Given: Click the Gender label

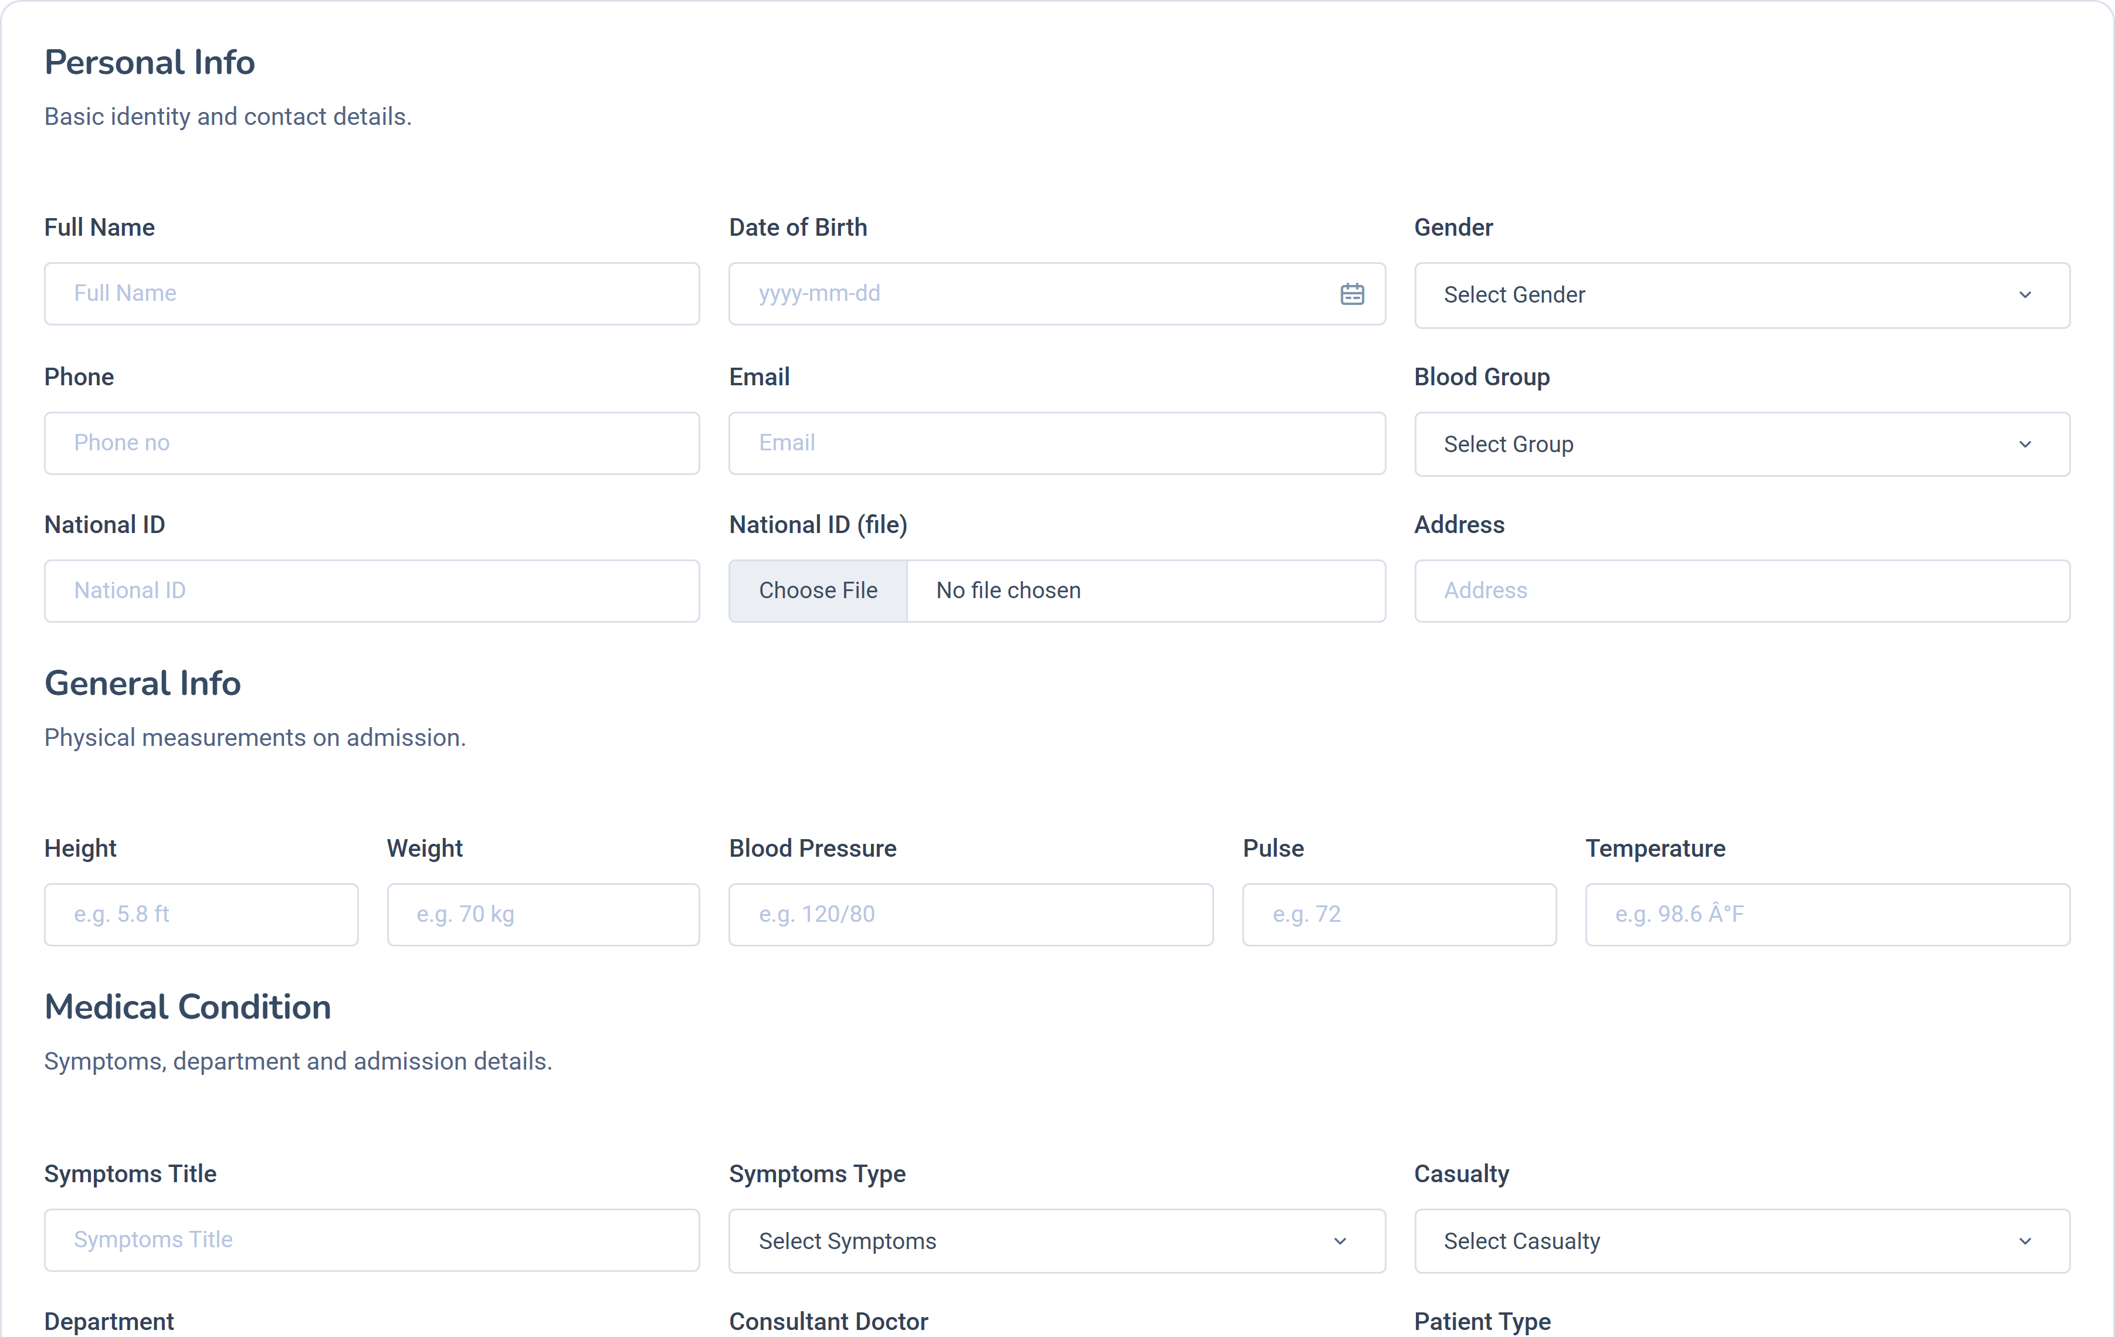Looking at the screenshot, I should tap(1453, 228).
